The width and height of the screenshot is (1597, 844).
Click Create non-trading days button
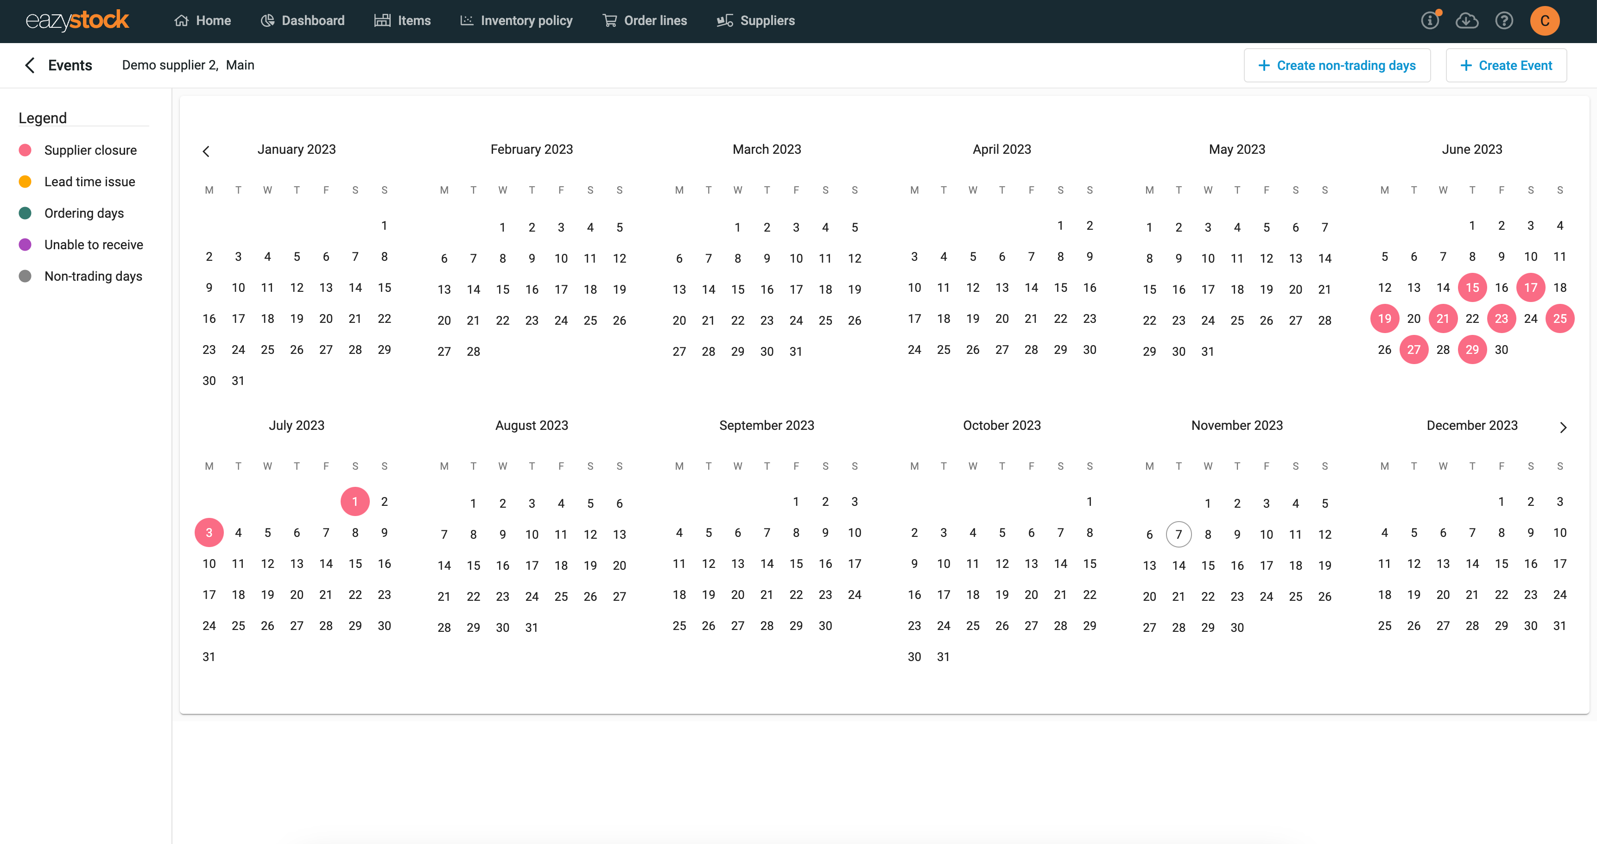pyautogui.click(x=1337, y=65)
